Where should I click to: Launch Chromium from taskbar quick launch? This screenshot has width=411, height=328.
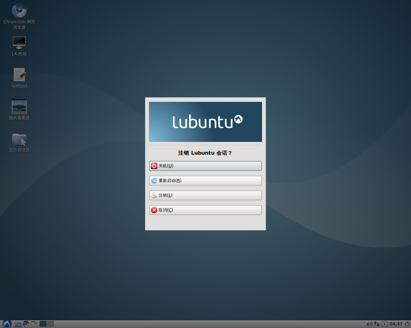point(26,324)
